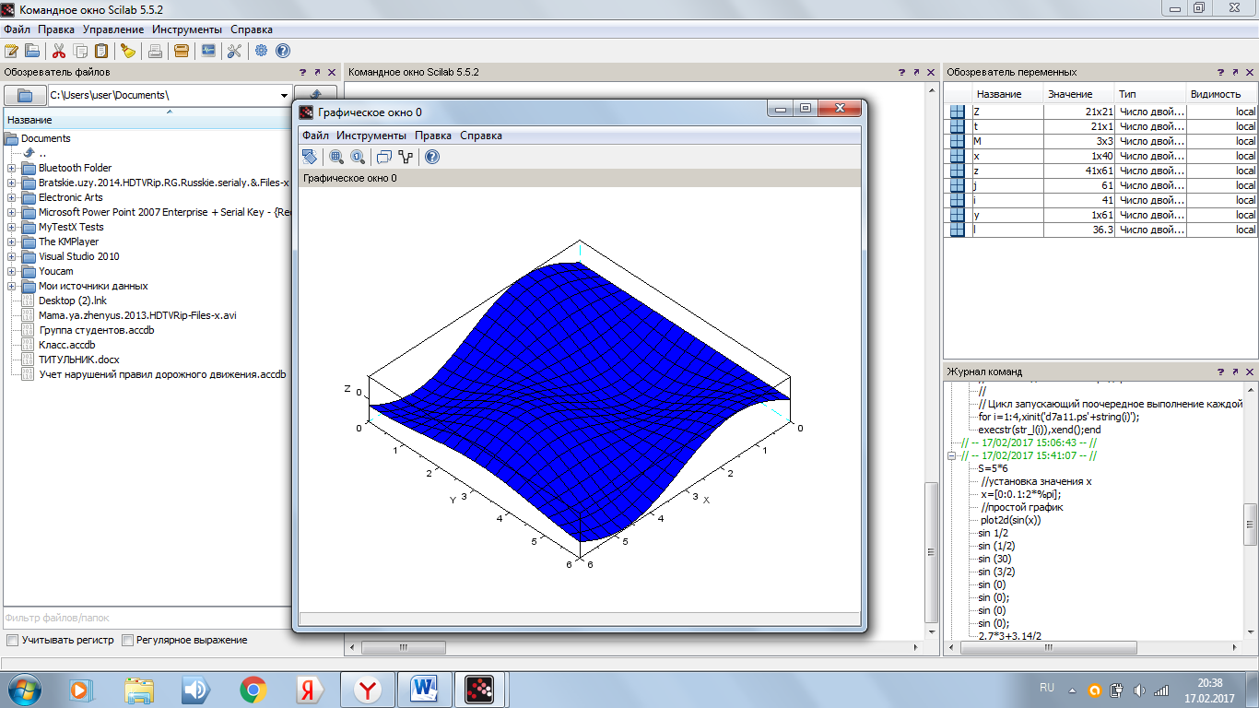Expand the Visual Studio 2010 folder node
Image resolution: width=1259 pixels, height=708 pixels.
pos(11,256)
